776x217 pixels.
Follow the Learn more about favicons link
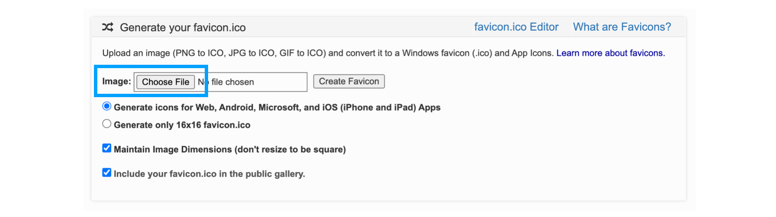tap(610, 53)
